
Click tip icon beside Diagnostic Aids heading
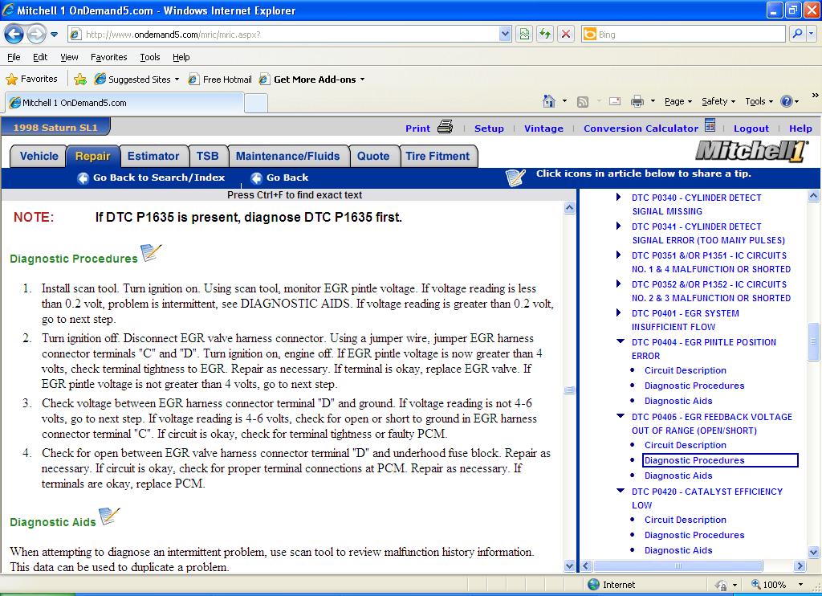109,516
